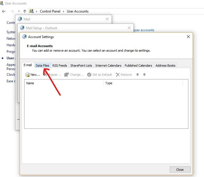The height and width of the screenshot is (177, 204).
Task: Go up one level with the up arrow
Action: (x=25, y=11)
